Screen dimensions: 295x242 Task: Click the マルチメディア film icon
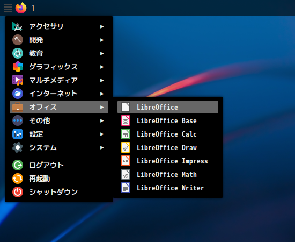tap(18, 80)
